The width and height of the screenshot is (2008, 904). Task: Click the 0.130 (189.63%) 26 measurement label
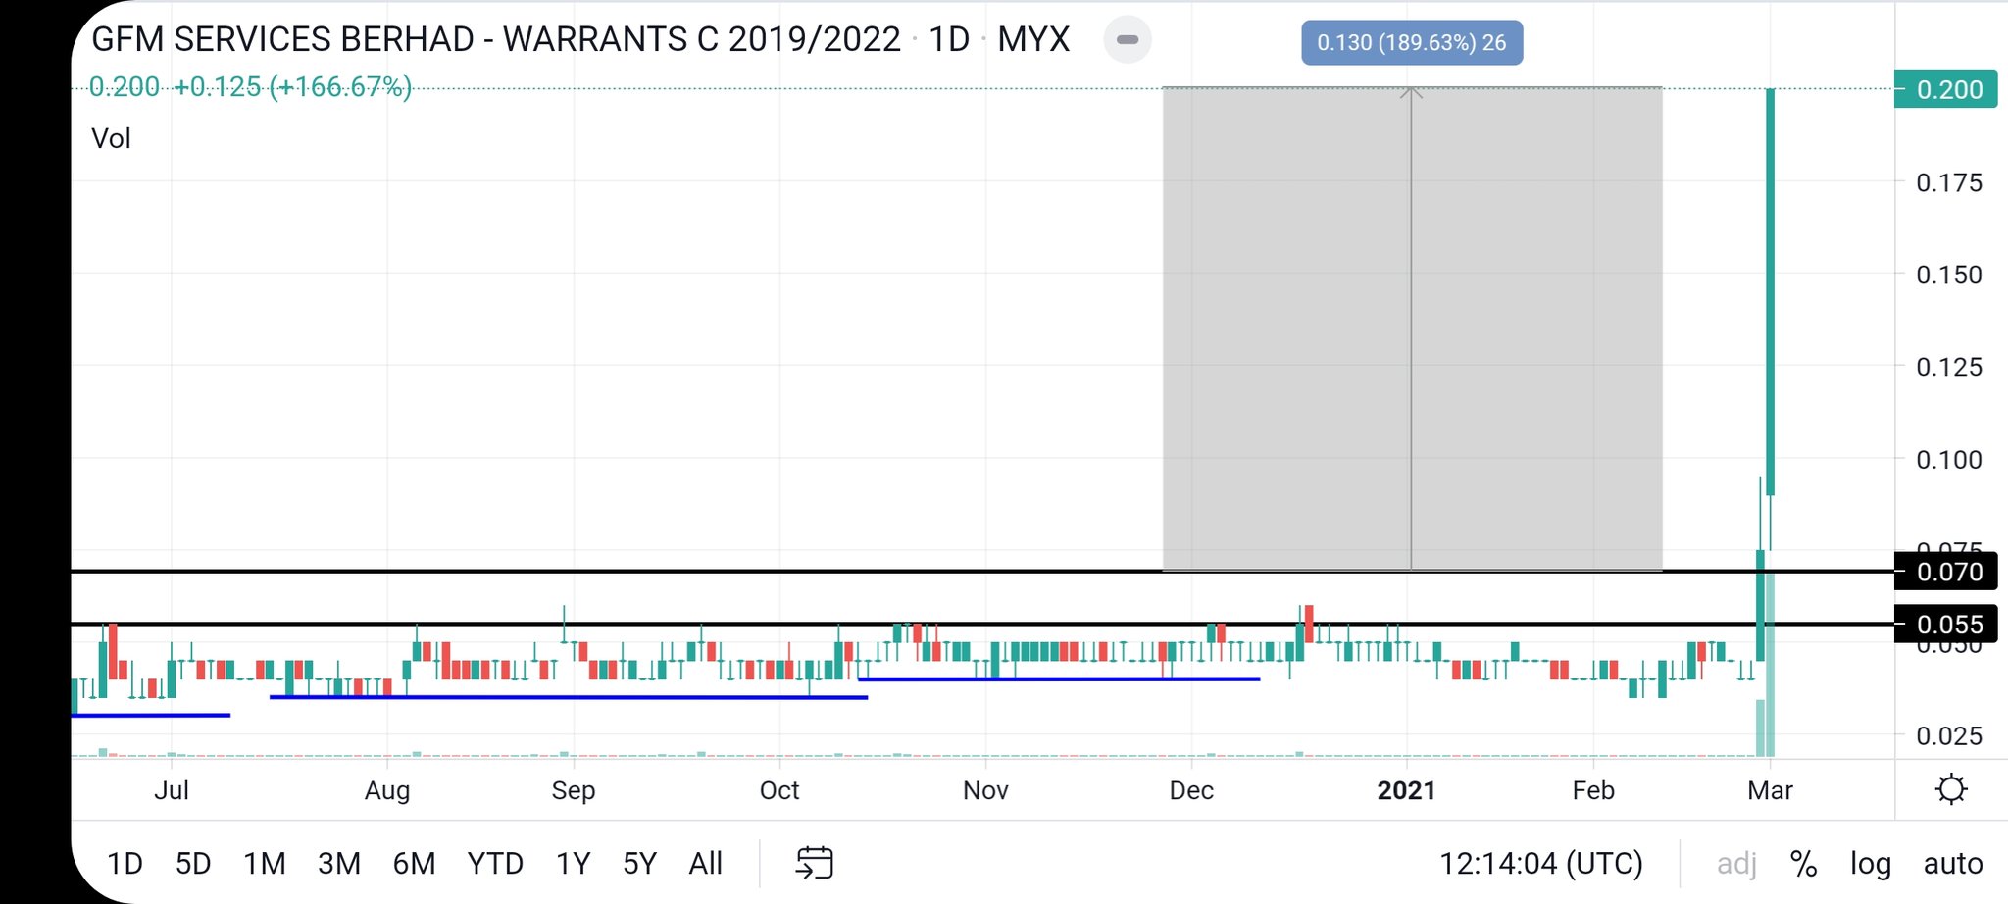(1412, 42)
